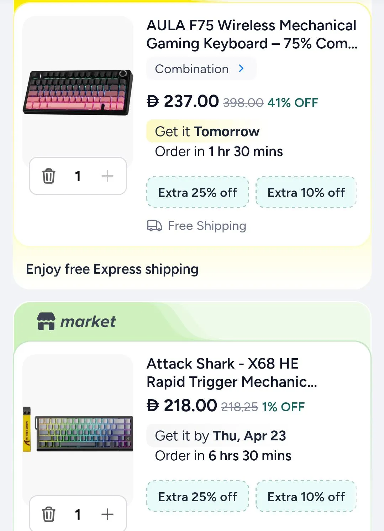Apply Extra 25% off on AULA keyboard

[198, 192]
